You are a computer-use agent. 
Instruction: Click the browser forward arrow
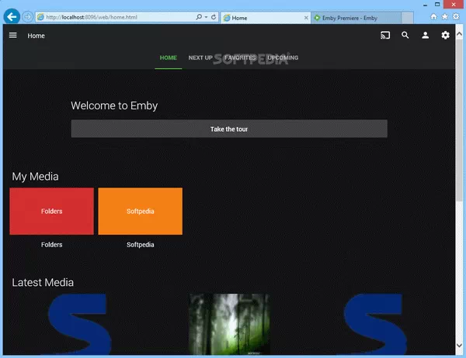(27, 17)
